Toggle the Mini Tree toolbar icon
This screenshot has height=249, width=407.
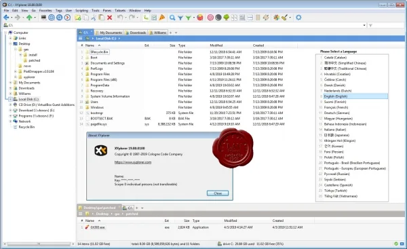pyautogui.click(x=146, y=18)
